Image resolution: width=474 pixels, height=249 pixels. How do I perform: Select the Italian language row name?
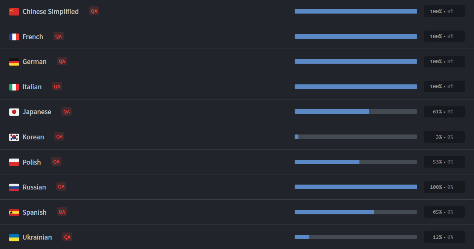click(x=32, y=87)
